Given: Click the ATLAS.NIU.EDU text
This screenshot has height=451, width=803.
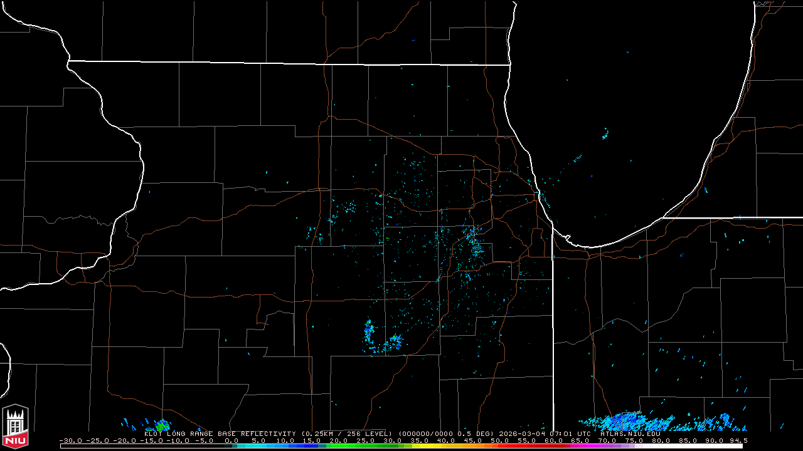Looking at the screenshot, I should (630, 433).
